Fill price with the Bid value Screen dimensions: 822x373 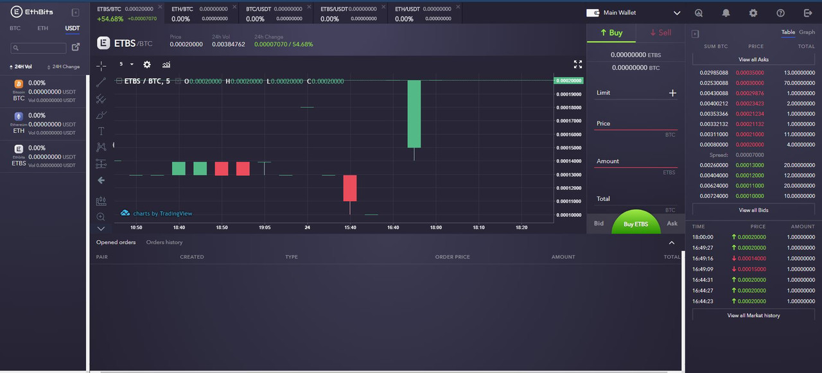click(599, 223)
